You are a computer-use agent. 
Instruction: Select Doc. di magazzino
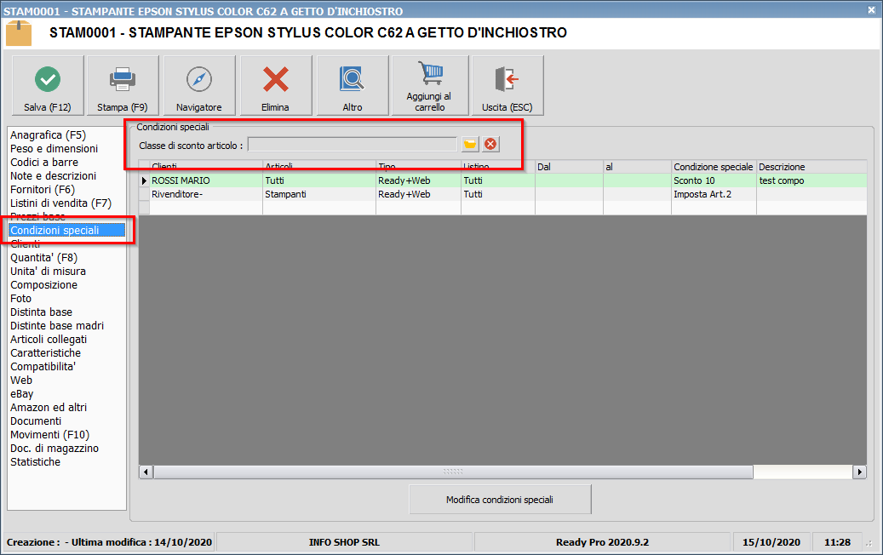[x=54, y=448]
